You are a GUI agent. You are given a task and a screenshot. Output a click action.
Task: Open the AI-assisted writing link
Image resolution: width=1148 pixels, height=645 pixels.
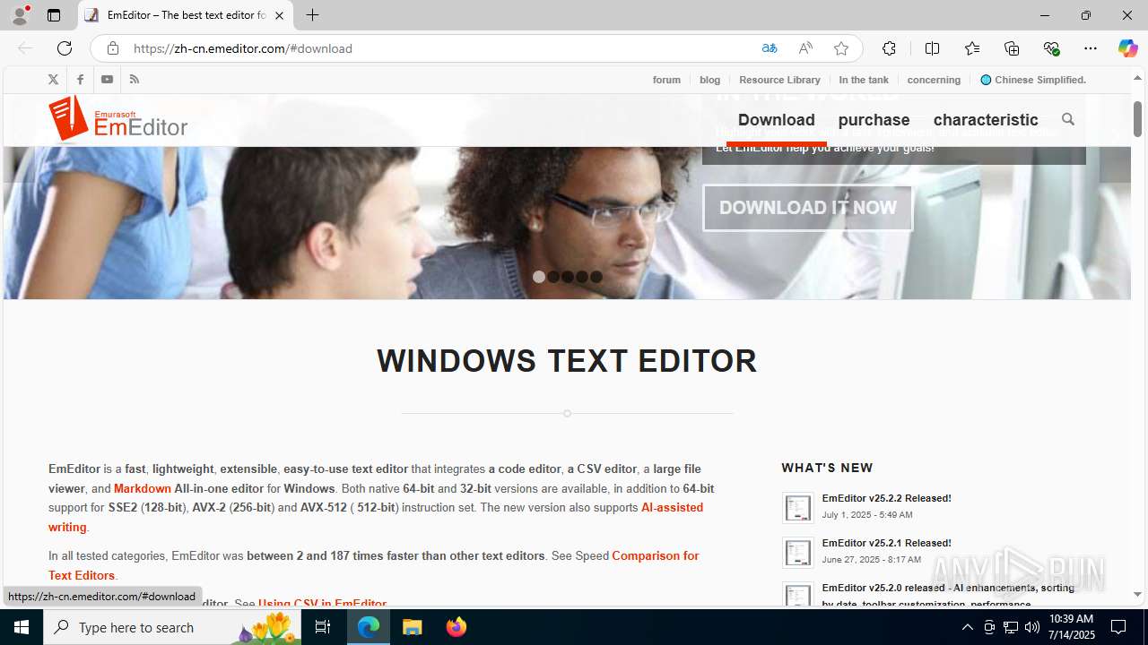672,507
